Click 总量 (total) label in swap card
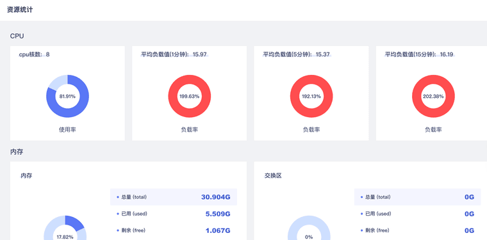This screenshot has width=487, height=240. point(378,197)
